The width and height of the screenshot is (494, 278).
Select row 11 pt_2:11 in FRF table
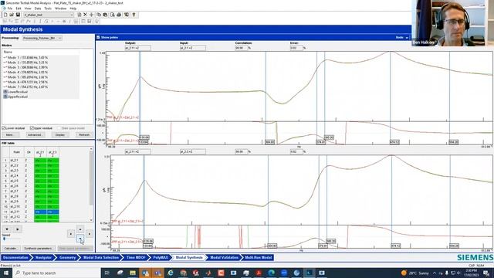(31, 212)
